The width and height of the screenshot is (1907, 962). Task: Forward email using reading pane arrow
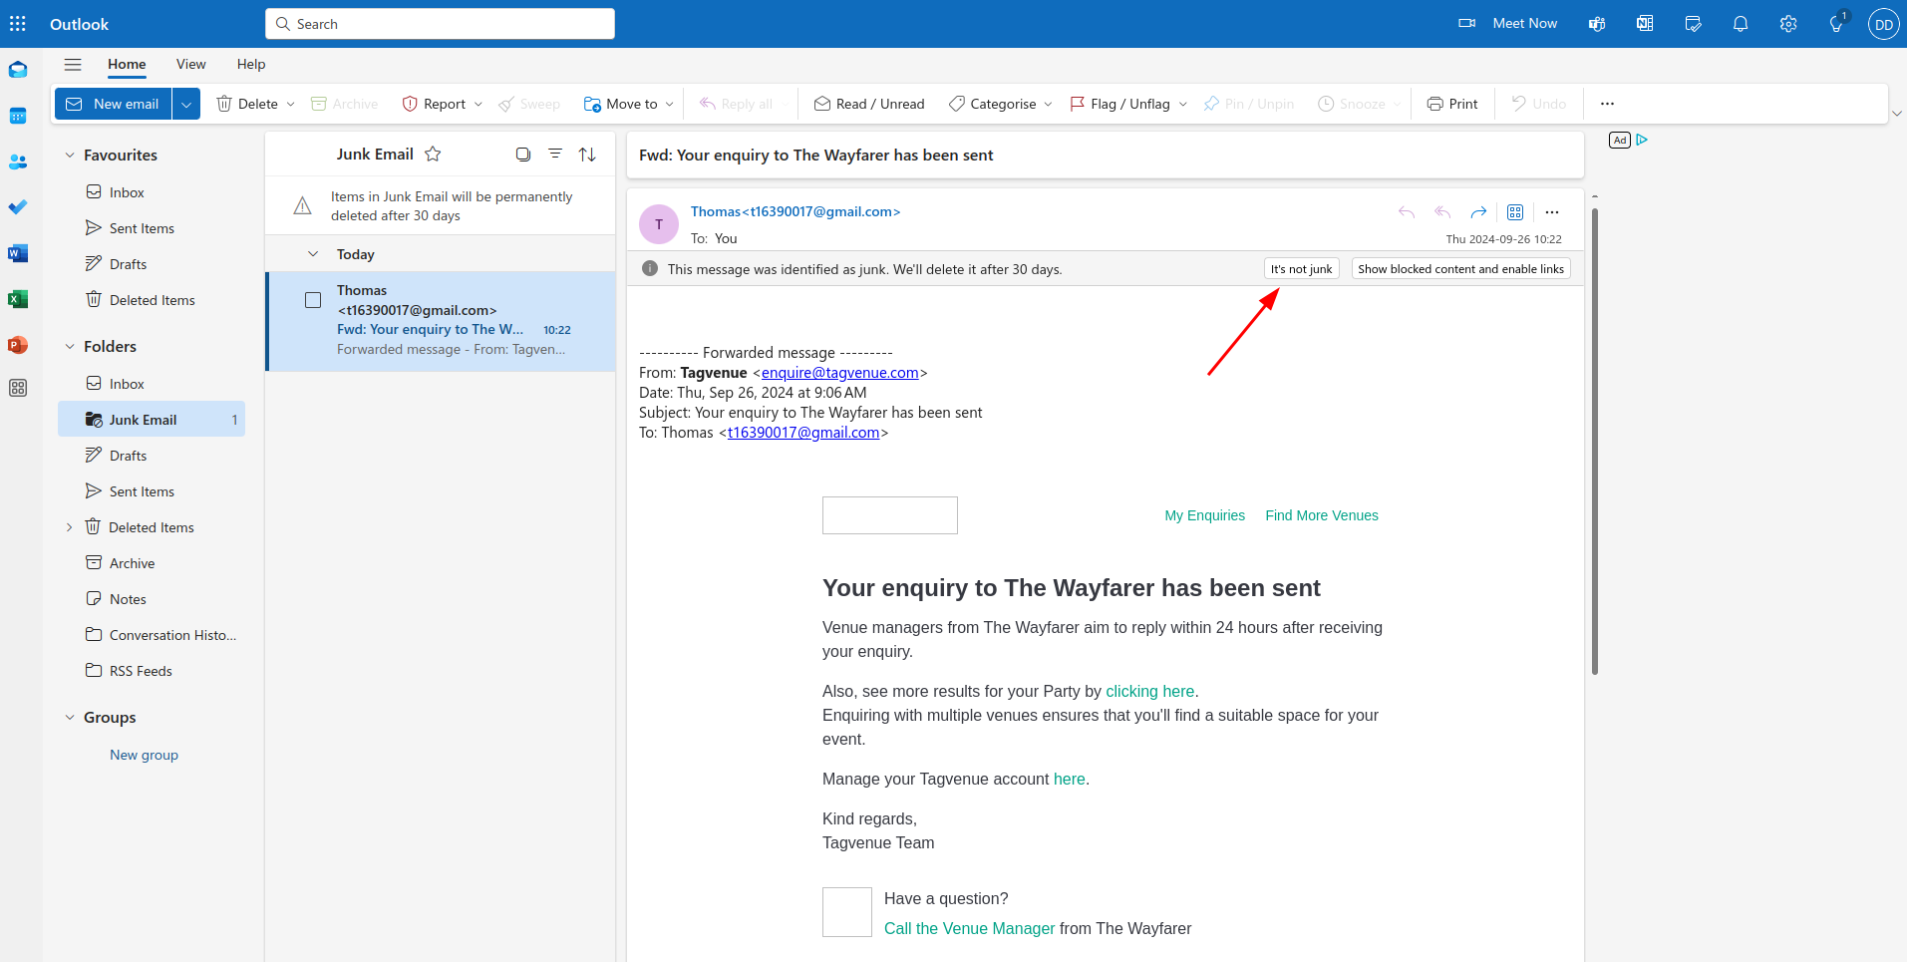[1478, 212]
